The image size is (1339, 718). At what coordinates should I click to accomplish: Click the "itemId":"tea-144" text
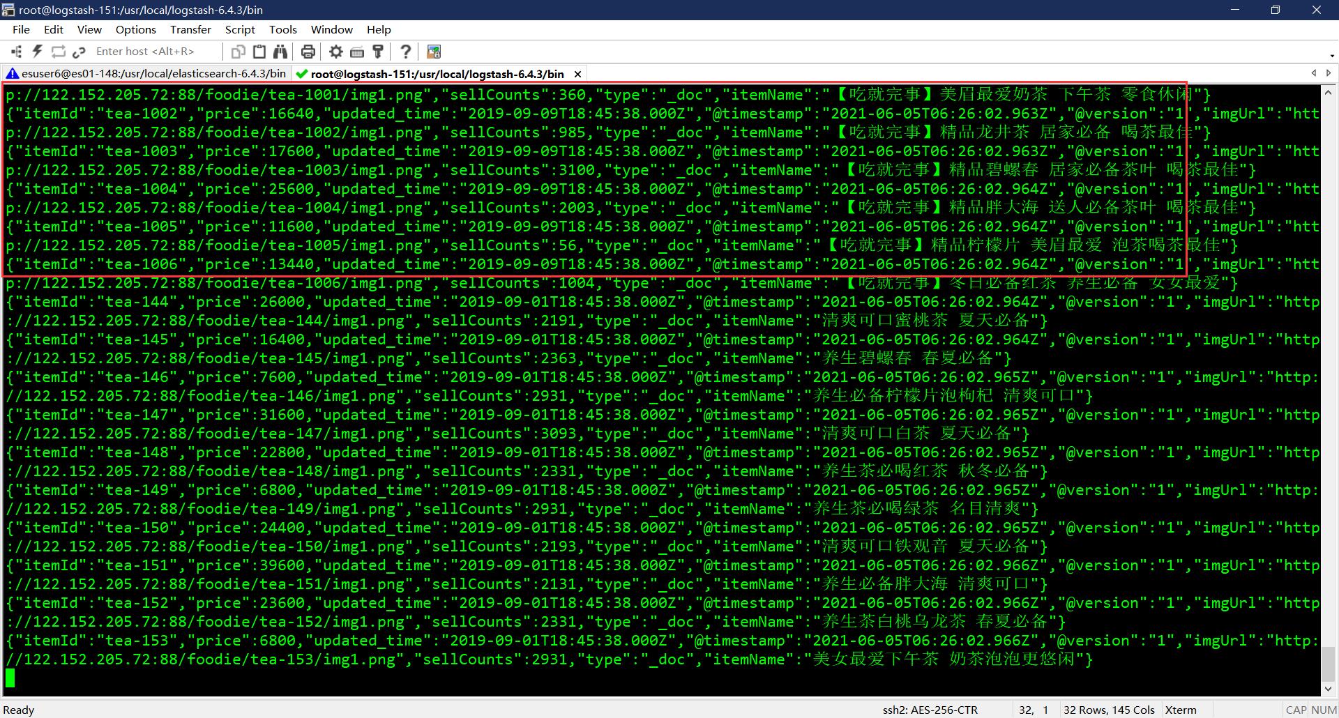click(96, 302)
